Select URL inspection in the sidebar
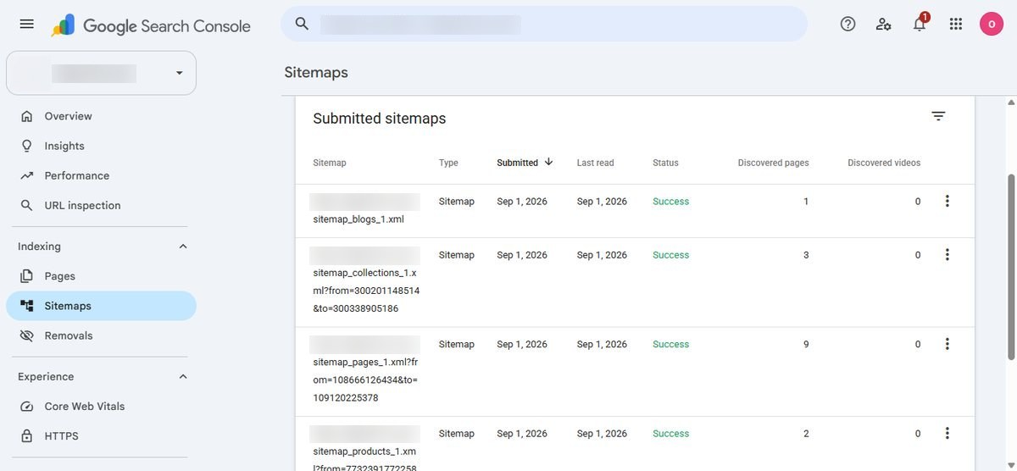Image resolution: width=1017 pixels, height=471 pixels. click(101, 205)
